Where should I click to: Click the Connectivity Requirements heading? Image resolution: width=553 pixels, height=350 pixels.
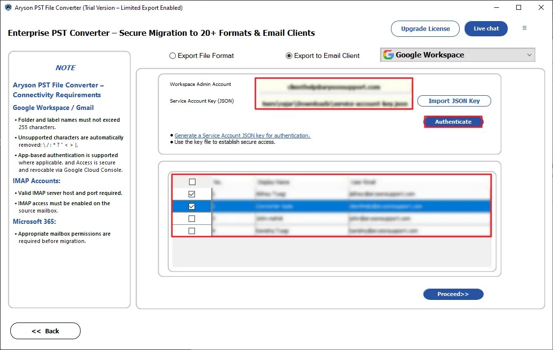pyautogui.click(x=57, y=95)
